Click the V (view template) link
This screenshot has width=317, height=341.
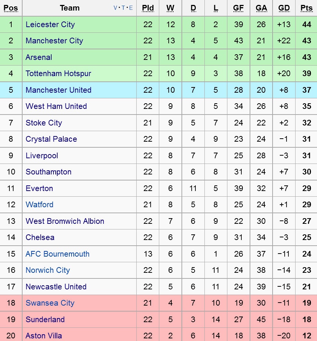[116, 8]
